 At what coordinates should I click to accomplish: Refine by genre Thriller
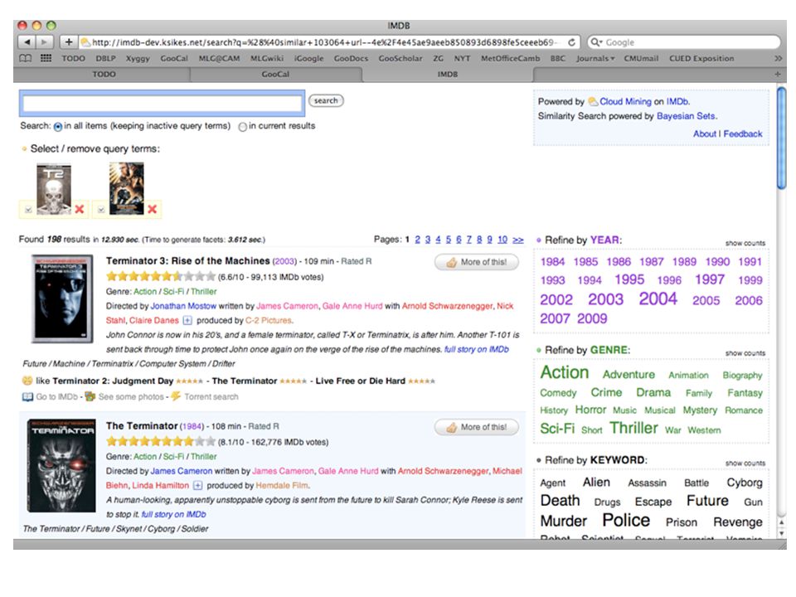633,428
